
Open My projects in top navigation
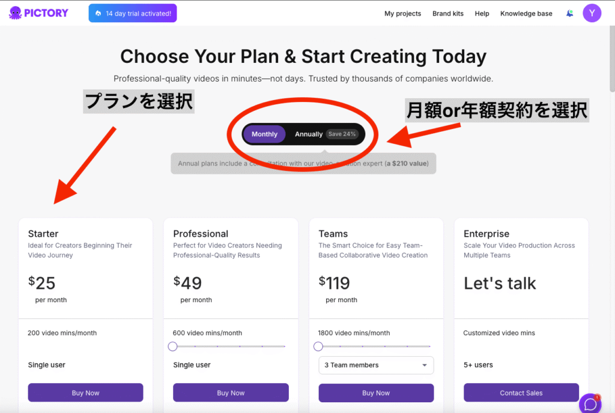(402, 13)
